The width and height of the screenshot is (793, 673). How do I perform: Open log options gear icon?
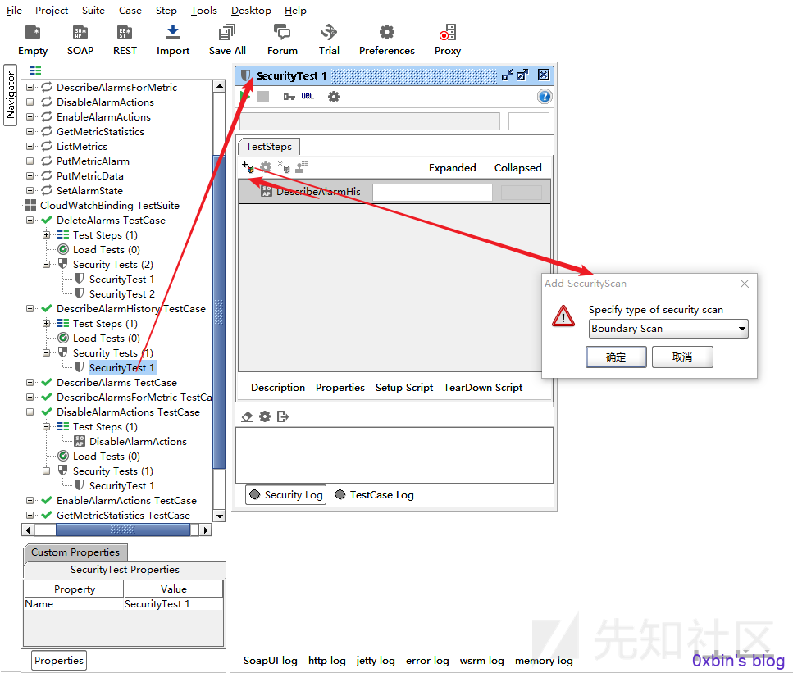pos(265,416)
